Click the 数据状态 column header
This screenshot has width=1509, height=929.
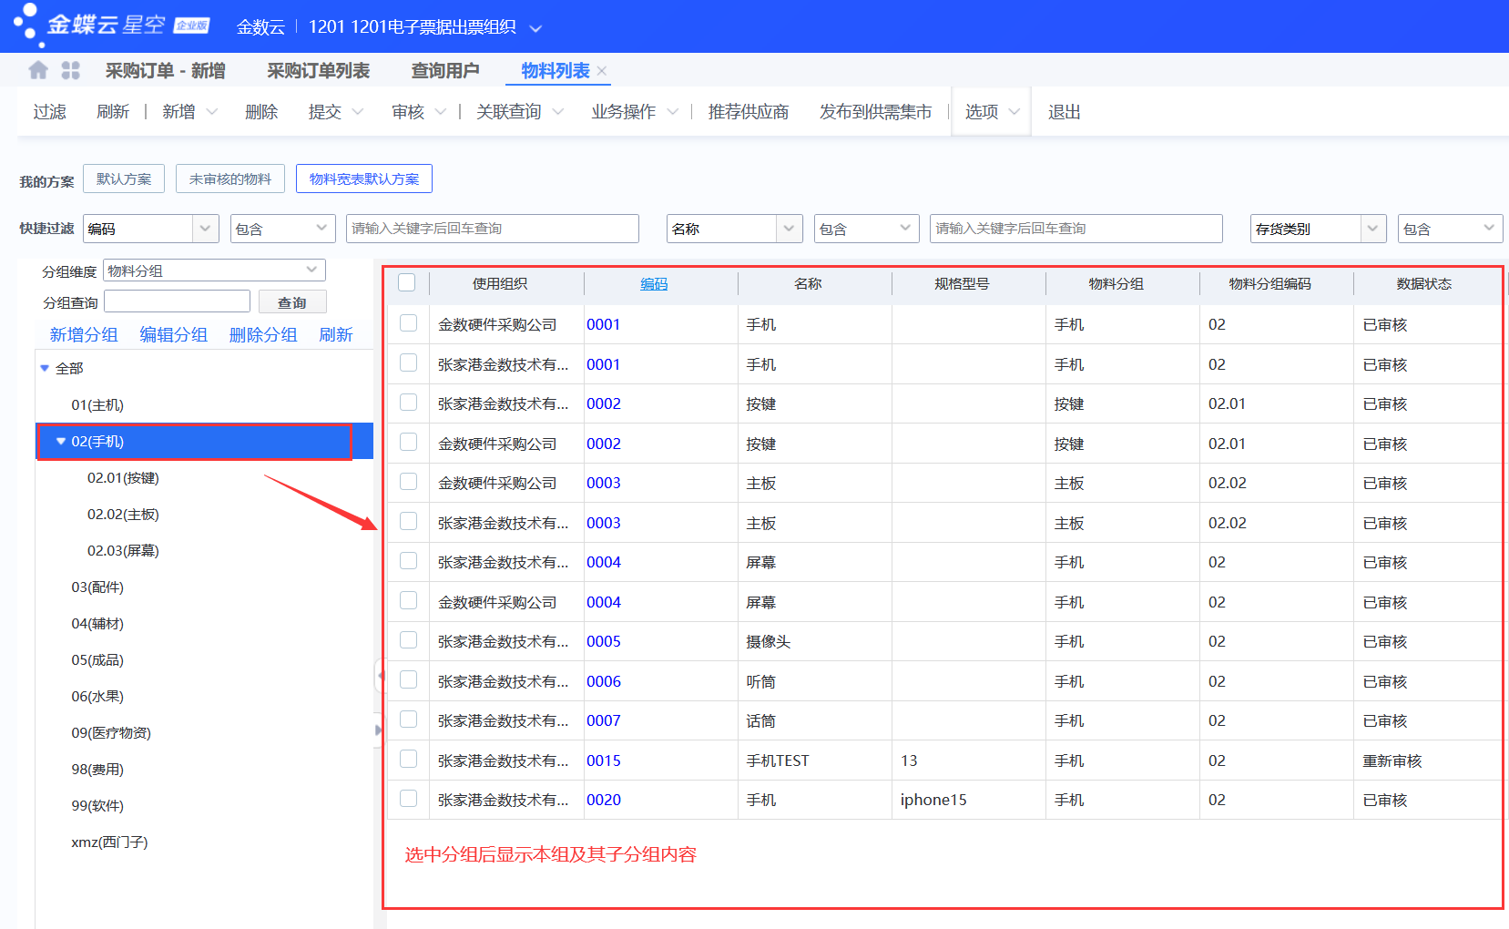pyautogui.click(x=1424, y=284)
